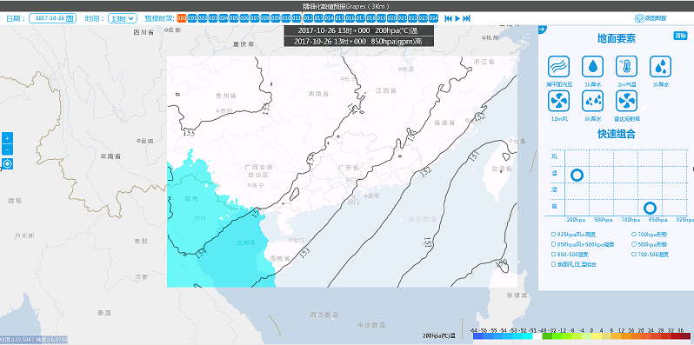This screenshot has width=694, height=345.
Task: Enable the 700hpa situation checkbox
Action: [634, 234]
